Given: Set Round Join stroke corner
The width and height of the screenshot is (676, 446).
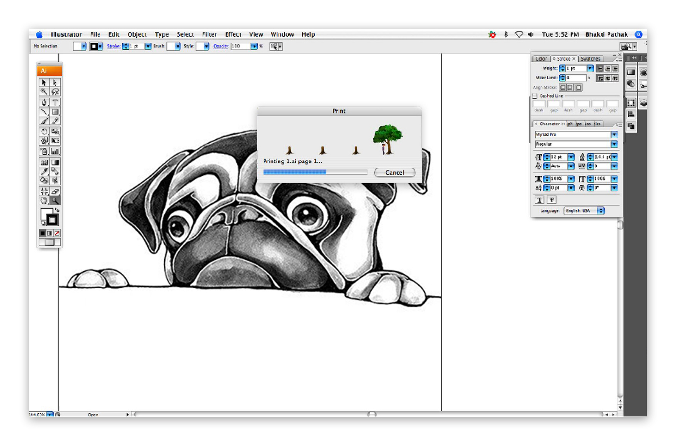Looking at the screenshot, I should 607,78.
